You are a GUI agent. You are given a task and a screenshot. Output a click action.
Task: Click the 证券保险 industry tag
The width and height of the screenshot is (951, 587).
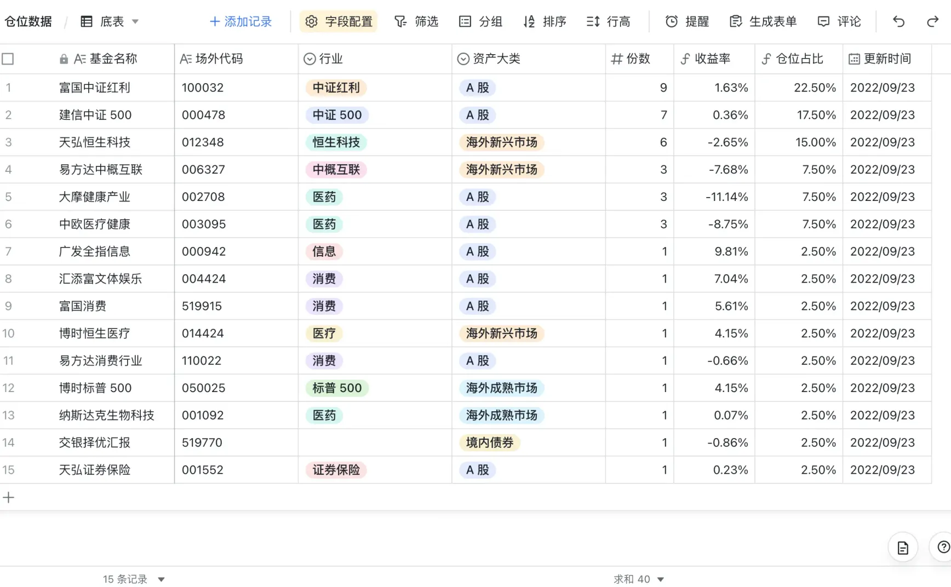(336, 470)
